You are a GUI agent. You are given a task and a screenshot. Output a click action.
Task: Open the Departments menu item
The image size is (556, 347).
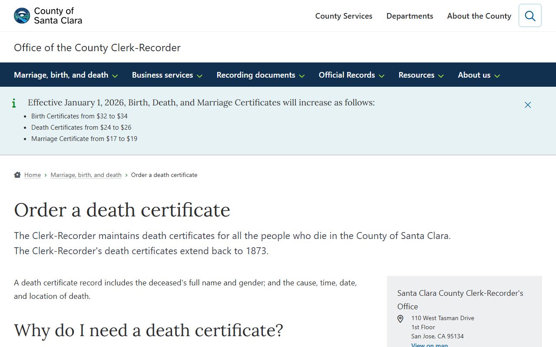point(410,16)
